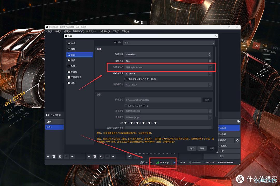Open 音频编码器 AAC dropdown
The image size is (280, 186).
[x=168, y=85]
